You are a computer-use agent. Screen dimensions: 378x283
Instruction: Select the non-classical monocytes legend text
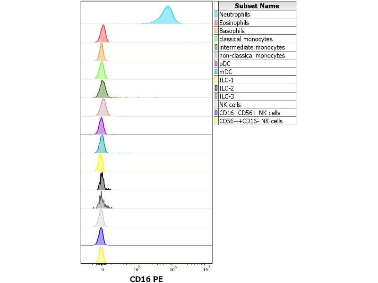pyautogui.click(x=252, y=55)
